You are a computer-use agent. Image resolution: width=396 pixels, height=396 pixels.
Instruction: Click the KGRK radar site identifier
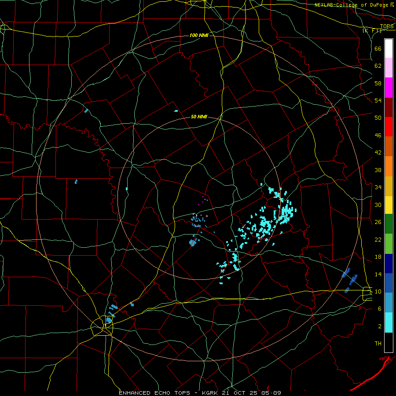[209, 393]
